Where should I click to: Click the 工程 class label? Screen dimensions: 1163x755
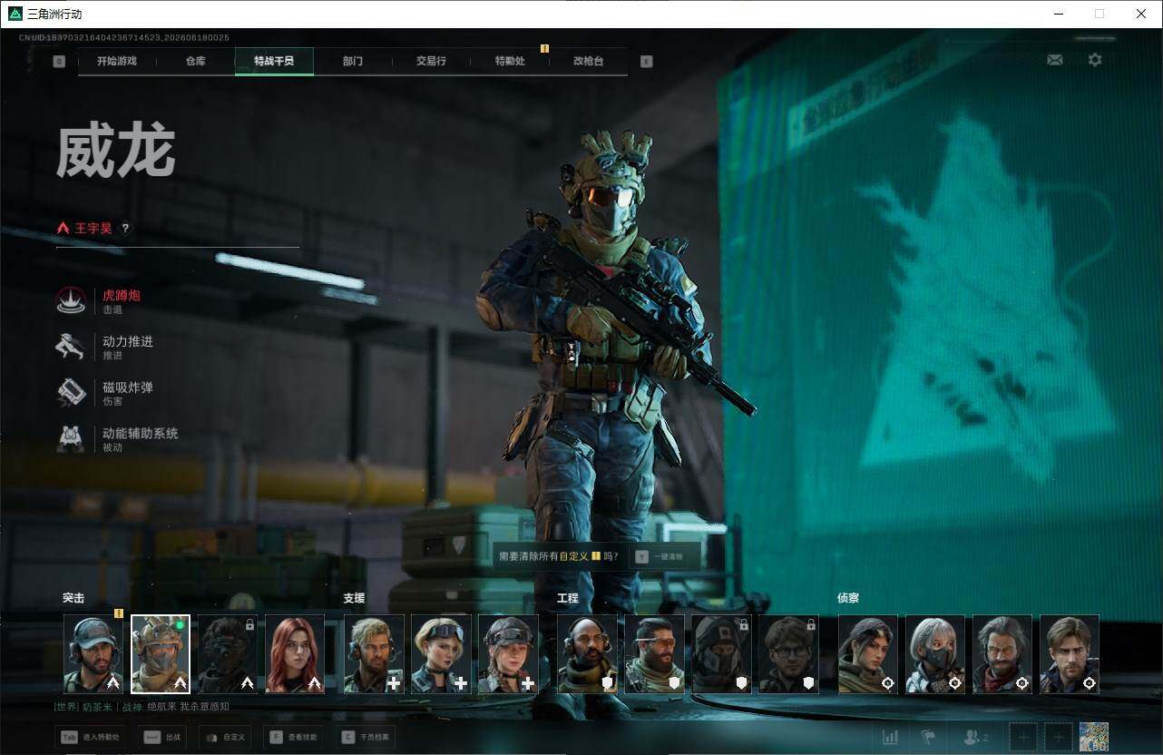tap(568, 598)
